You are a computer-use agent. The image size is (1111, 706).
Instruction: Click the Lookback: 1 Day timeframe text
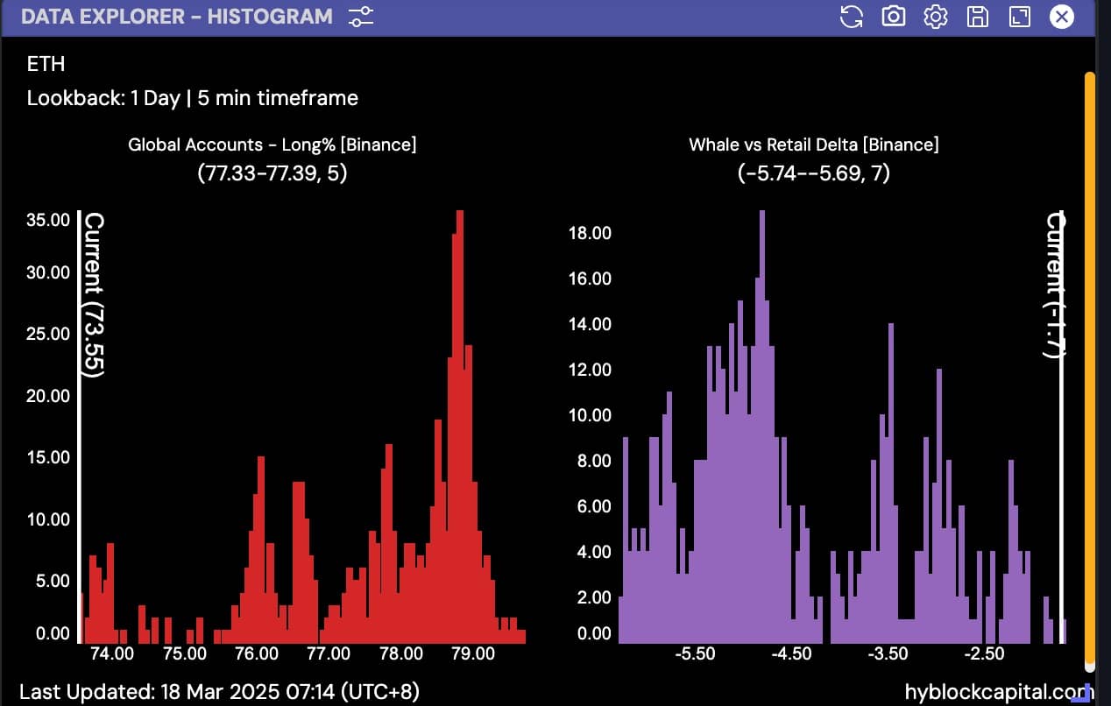point(192,98)
